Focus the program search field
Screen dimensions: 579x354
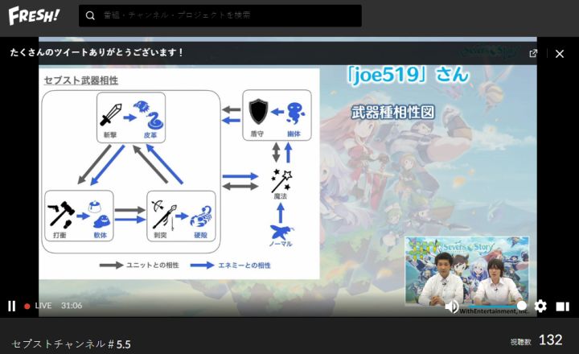[x=220, y=15]
